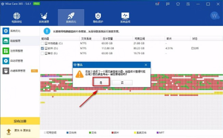This screenshot has width=223, height=138.
Task: Click the mail message icon in title bar
Action: (157, 4)
